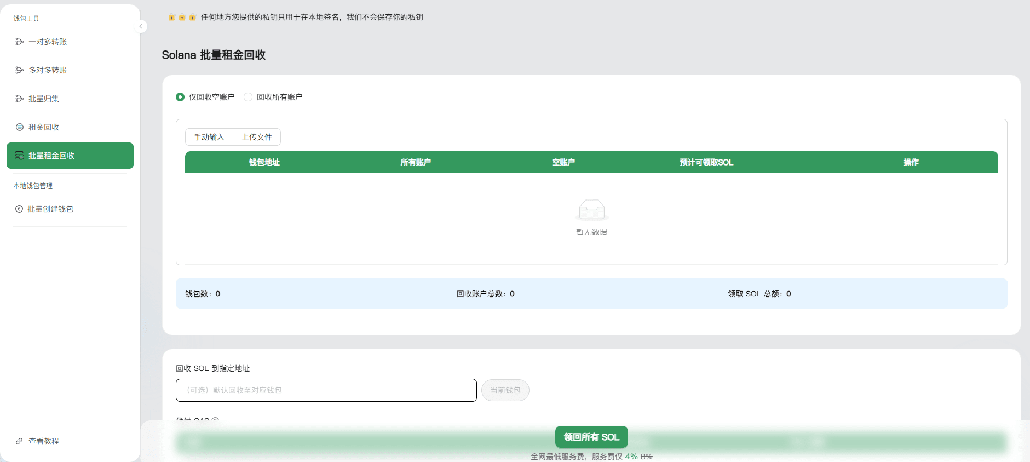Click the empty data inbox icon

[x=591, y=210]
